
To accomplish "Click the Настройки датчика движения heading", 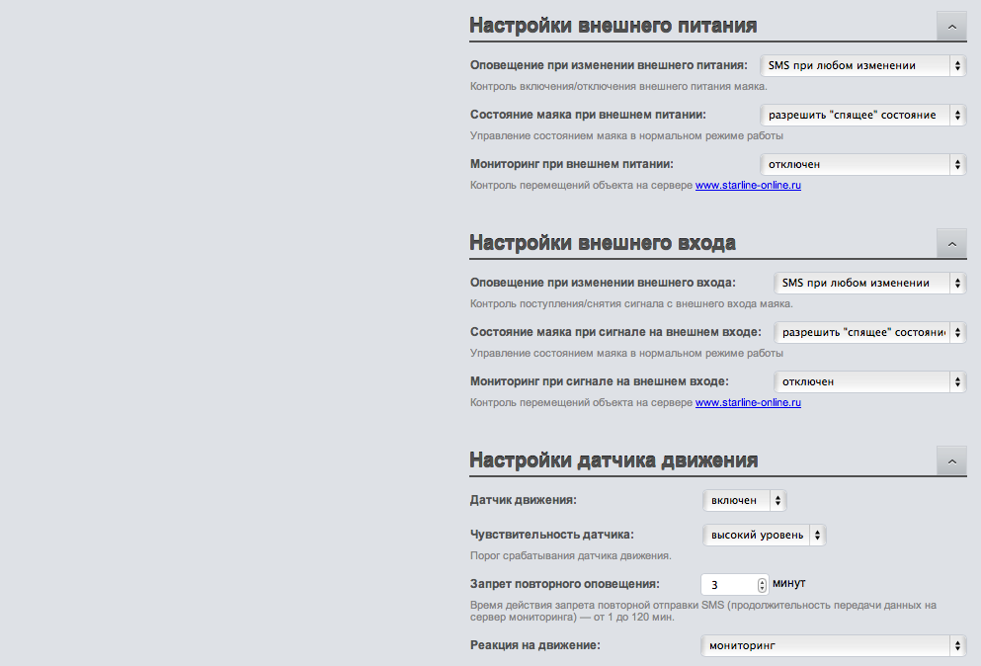I will (x=613, y=460).
